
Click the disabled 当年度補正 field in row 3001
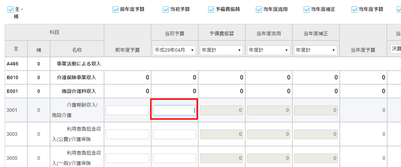(315, 110)
